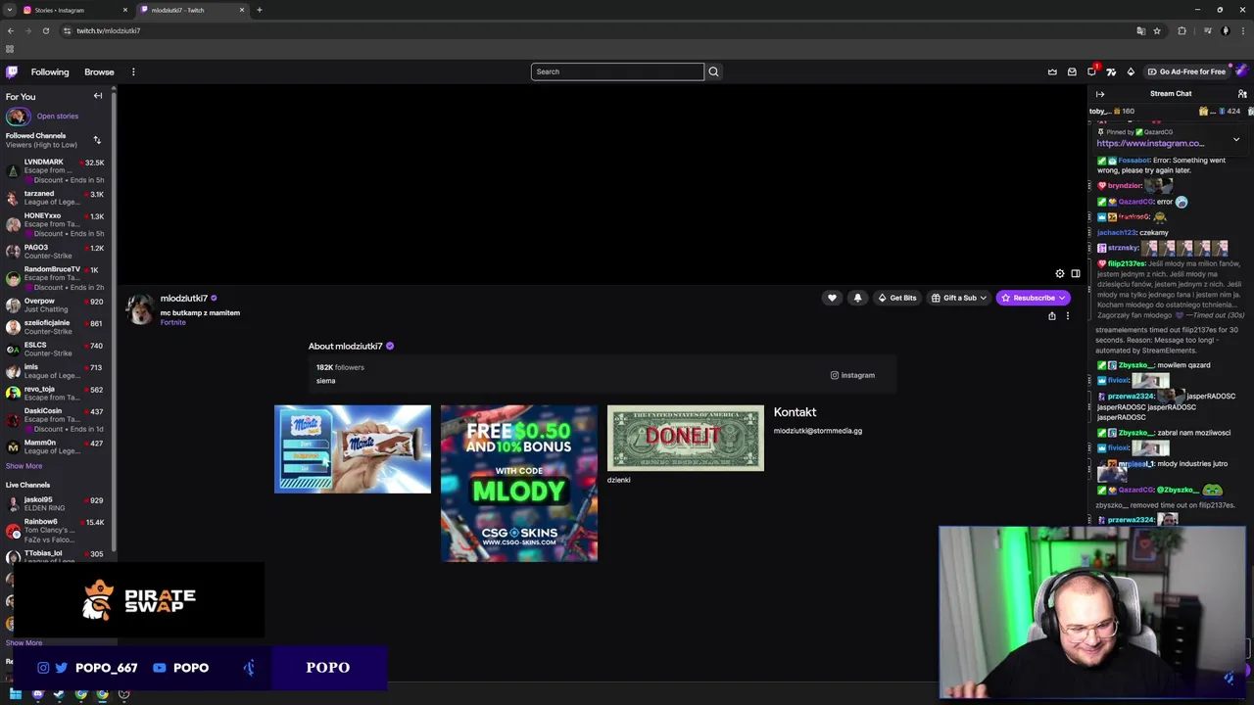
Task: Click the mlodziutki@stormmedia.gg contact text
Action: (x=818, y=431)
